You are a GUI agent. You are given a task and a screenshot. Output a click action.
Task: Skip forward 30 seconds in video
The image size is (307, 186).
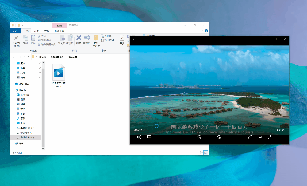click(x=219, y=137)
